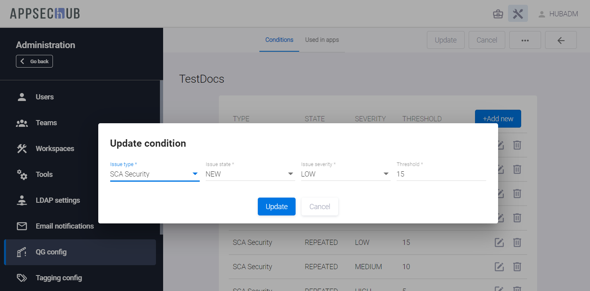Open the Issue type dropdown
The height and width of the screenshot is (291, 590).
click(154, 174)
